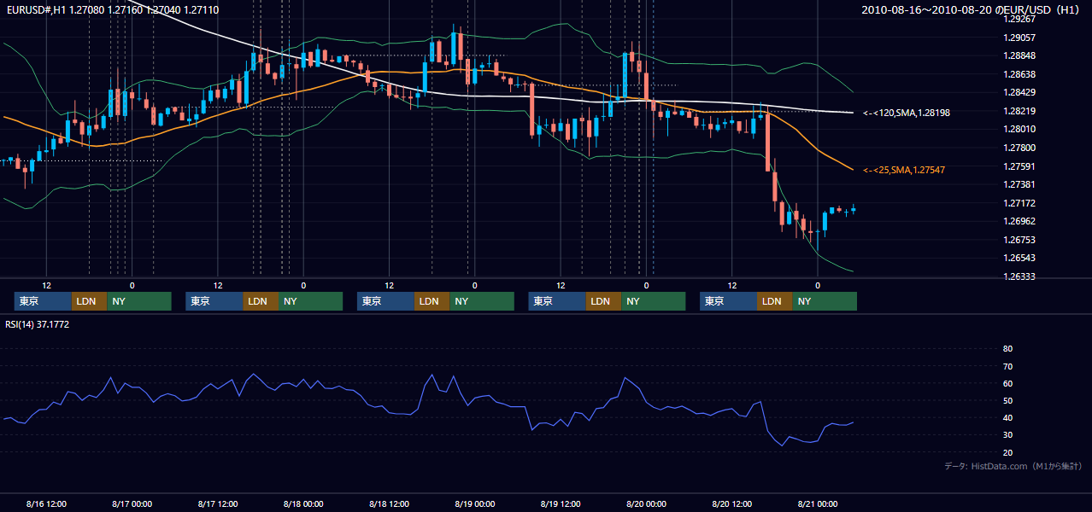Screen dimensions: 1092x512
Task: Select the 8/17 12:00 time axis label
Action: point(217,503)
